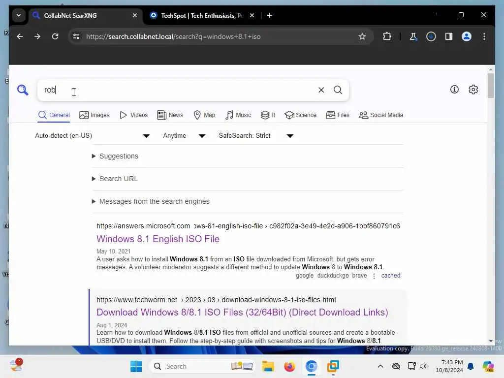This screenshot has width=504, height=378.
Task: Go forward with the browser forward arrow
Action: pos(37,36)
